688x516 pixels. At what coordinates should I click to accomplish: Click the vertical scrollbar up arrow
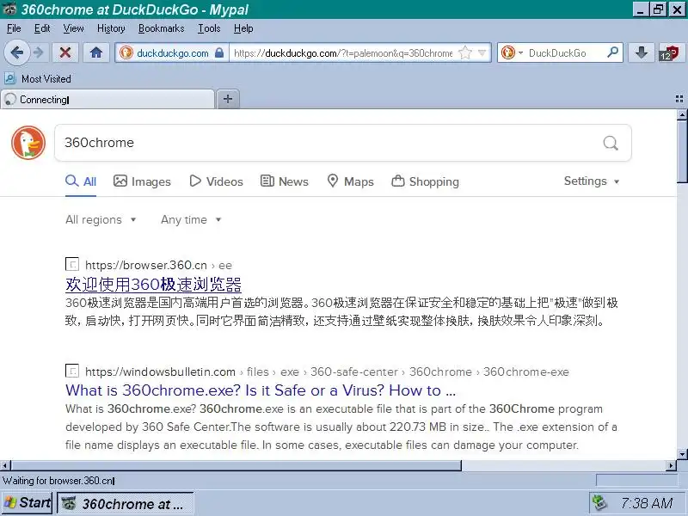point(682,114)
